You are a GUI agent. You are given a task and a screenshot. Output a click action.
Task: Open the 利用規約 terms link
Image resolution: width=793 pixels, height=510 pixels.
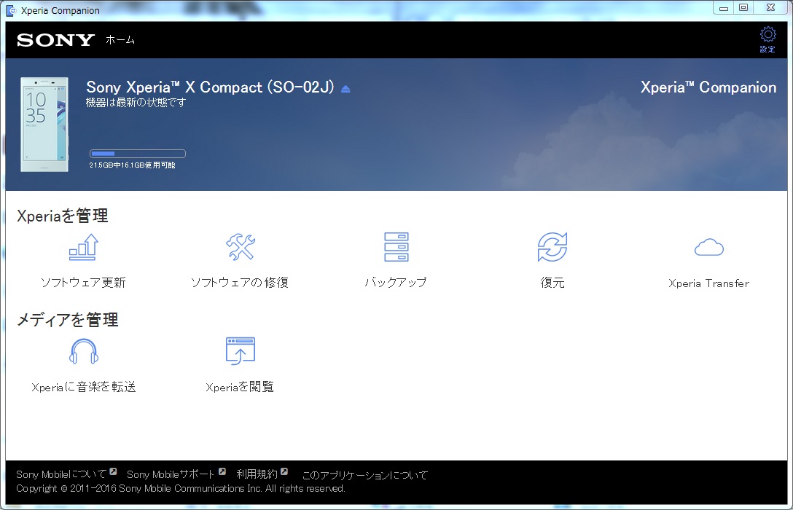tap(257, 474)
